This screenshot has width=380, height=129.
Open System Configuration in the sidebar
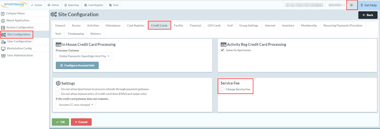click(x=20, y=28)
